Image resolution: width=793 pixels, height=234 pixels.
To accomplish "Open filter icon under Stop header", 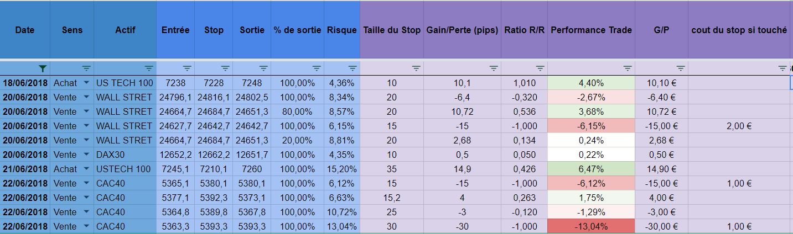I will coord(225,68).
